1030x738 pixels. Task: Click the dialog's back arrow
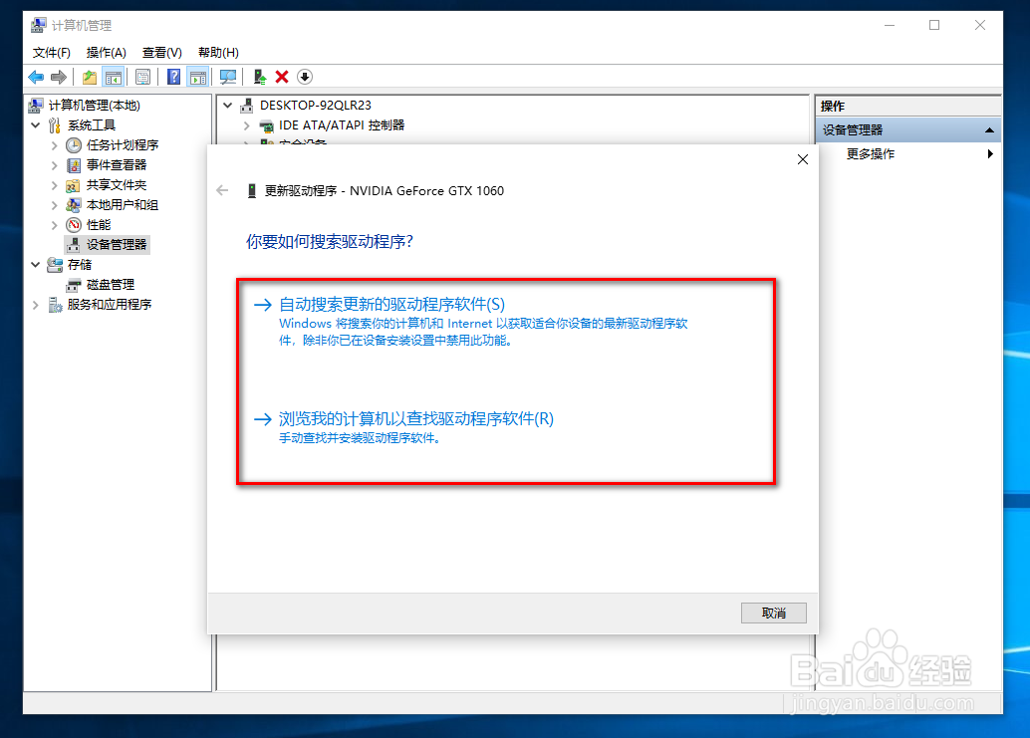pos(221,190)
